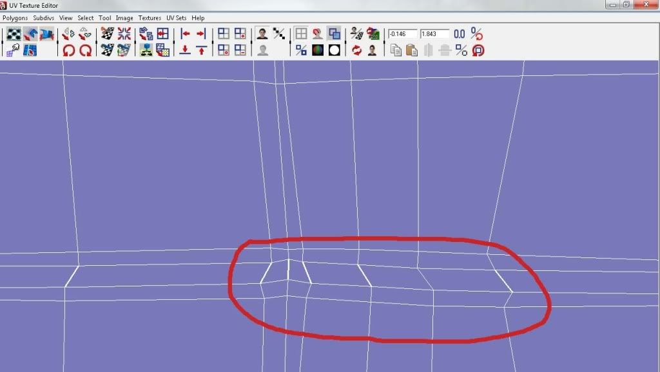Refresh the UV values 0.0 icon
The width and height of the screenshot is (660, 372).
(460, 33)
